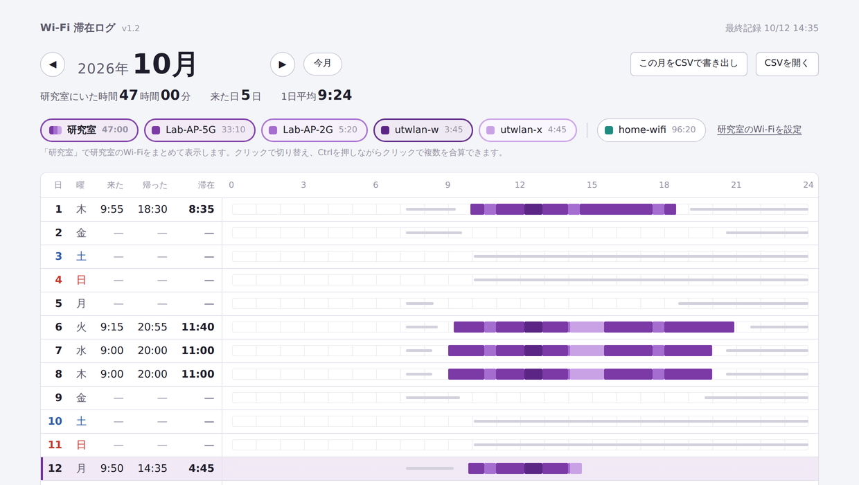Click arrival time 9:55
The image size is (859, 485).
tap(112, 209)
